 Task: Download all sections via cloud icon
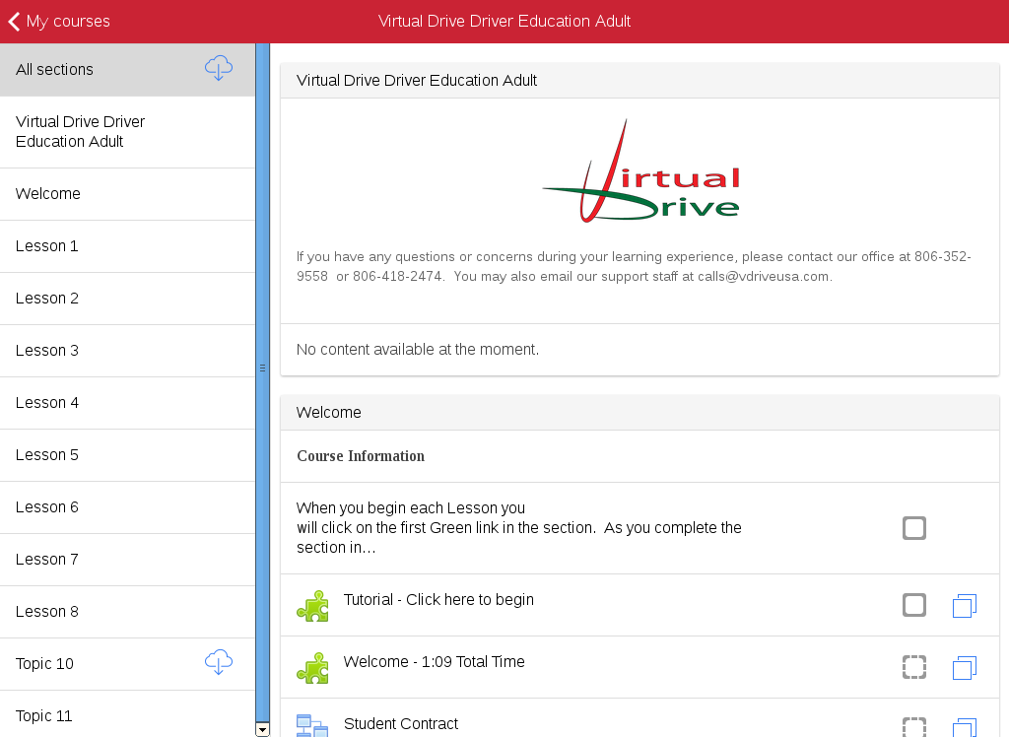[218, 68]
